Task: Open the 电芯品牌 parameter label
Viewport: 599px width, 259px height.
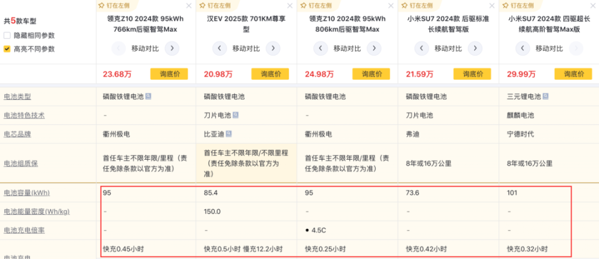Action: click(17, 134)
